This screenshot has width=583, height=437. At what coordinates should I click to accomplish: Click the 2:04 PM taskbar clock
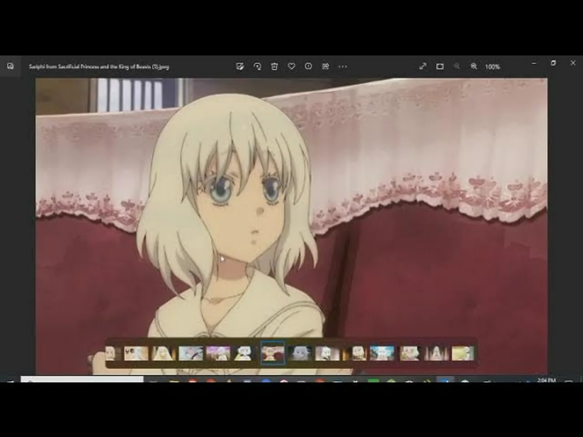(x=547, y=380)
